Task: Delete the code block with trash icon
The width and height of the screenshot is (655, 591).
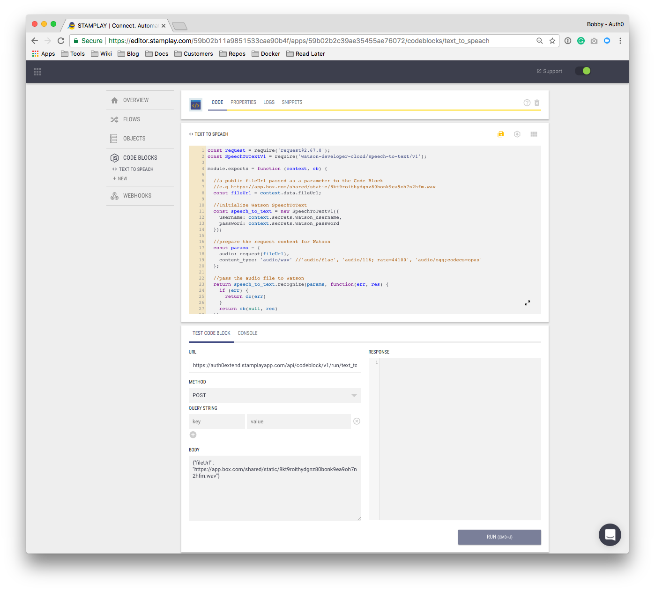Action: coord(537,103)
